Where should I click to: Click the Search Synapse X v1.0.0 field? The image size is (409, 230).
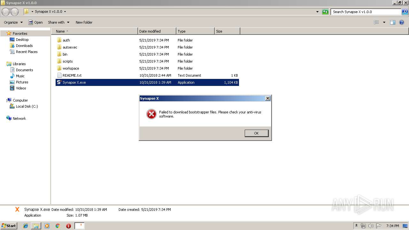point(366,12)
